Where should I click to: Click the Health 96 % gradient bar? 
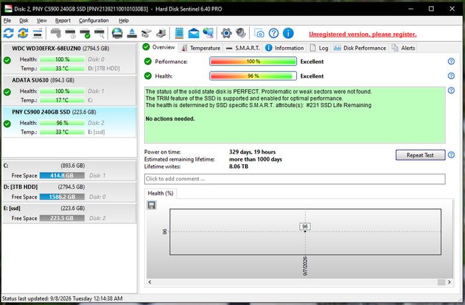253,76
